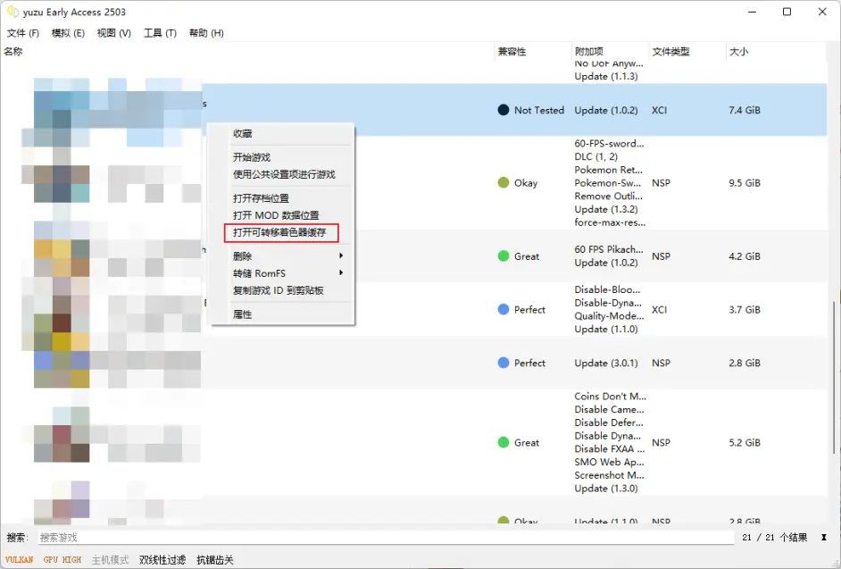Click the 7.4 GiB size cell
The width and height of the screenshot is (841, 569).
(x=745, y=110)
